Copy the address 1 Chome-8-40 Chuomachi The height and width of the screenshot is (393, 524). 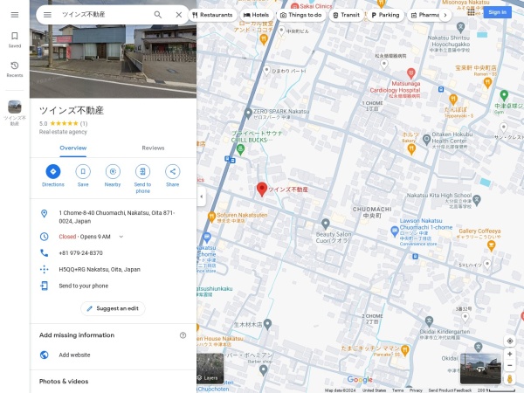pos(113,217)
